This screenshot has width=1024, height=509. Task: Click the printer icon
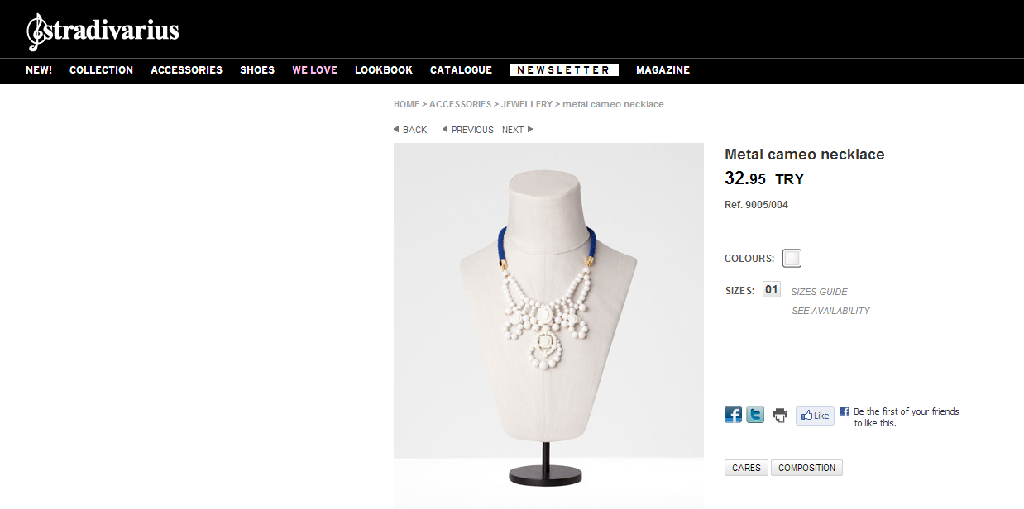click(x=780, y=416)
